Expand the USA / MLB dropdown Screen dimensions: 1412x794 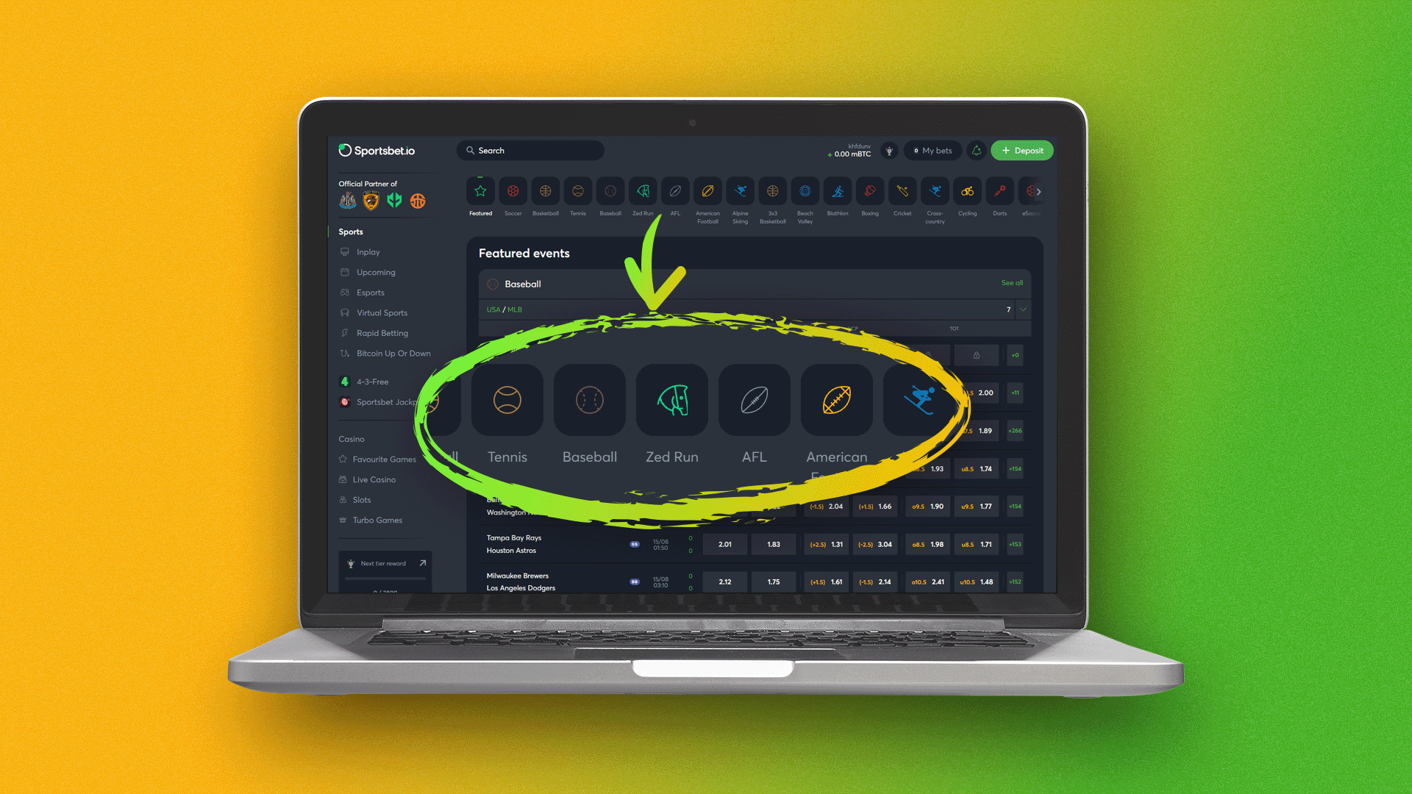pyautogui.click(x=1024, y=310)
